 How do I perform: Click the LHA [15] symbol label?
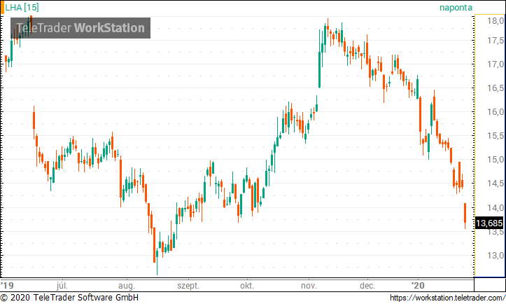pyautogui.click(x=22, y=8)
